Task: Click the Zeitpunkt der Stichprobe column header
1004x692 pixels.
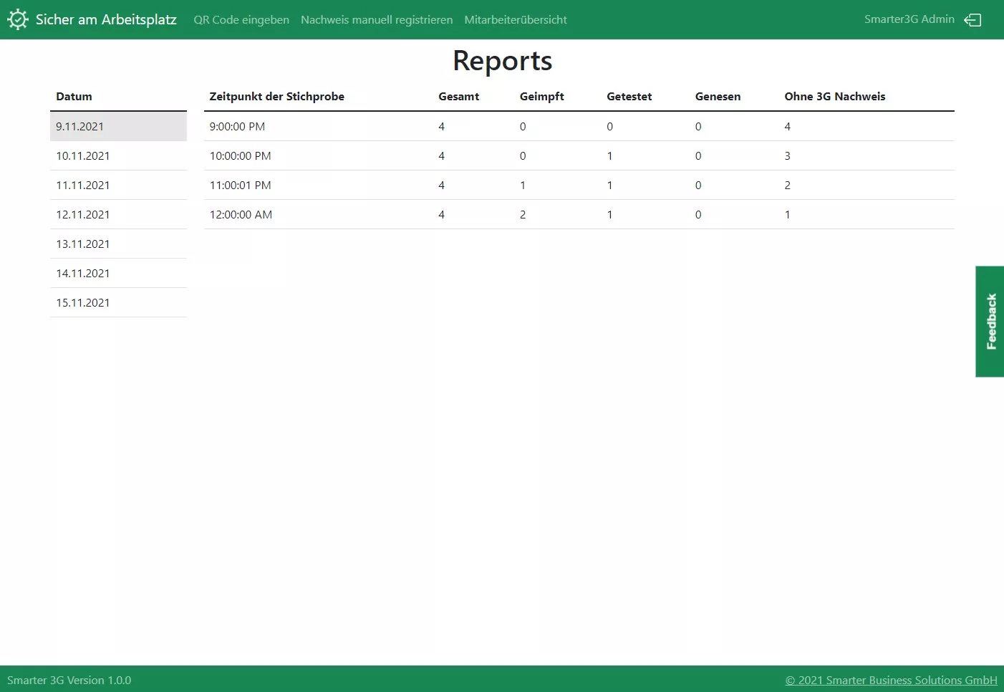Action: 277,96
